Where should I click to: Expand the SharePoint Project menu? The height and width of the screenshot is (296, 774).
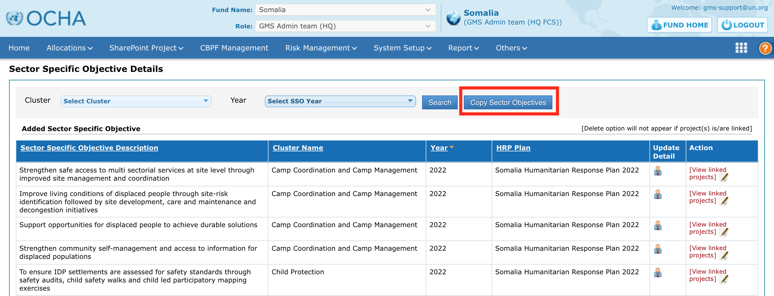tap(146, 48)
